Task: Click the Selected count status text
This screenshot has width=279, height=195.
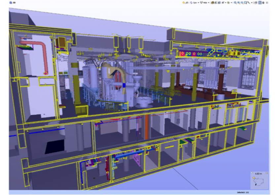Action: (x=243, y=192)
